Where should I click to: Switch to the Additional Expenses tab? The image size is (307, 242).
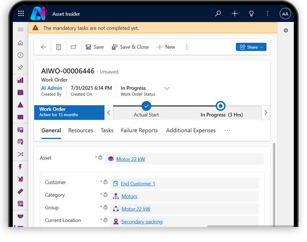click(x=191, y=130)
